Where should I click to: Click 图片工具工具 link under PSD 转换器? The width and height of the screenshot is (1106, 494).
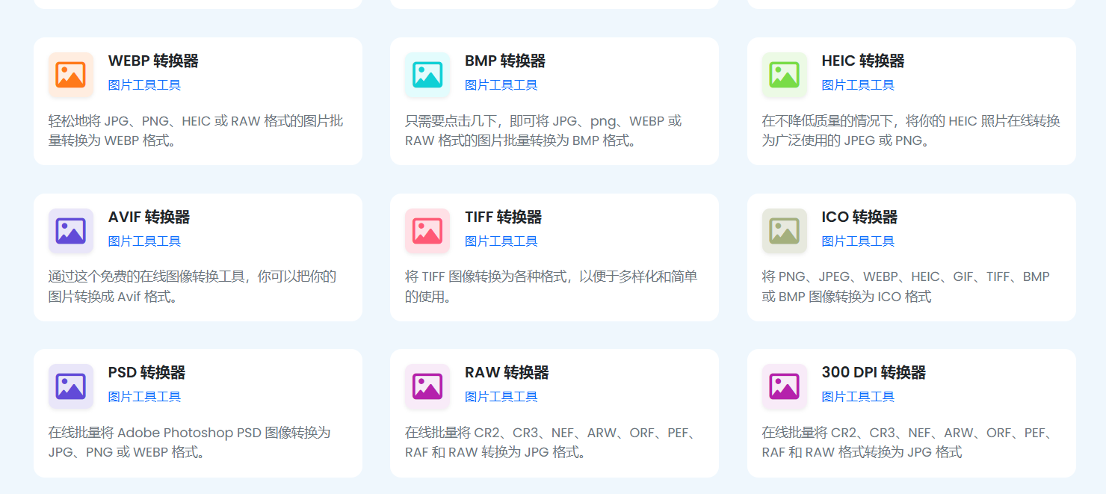tap(145, 397)
